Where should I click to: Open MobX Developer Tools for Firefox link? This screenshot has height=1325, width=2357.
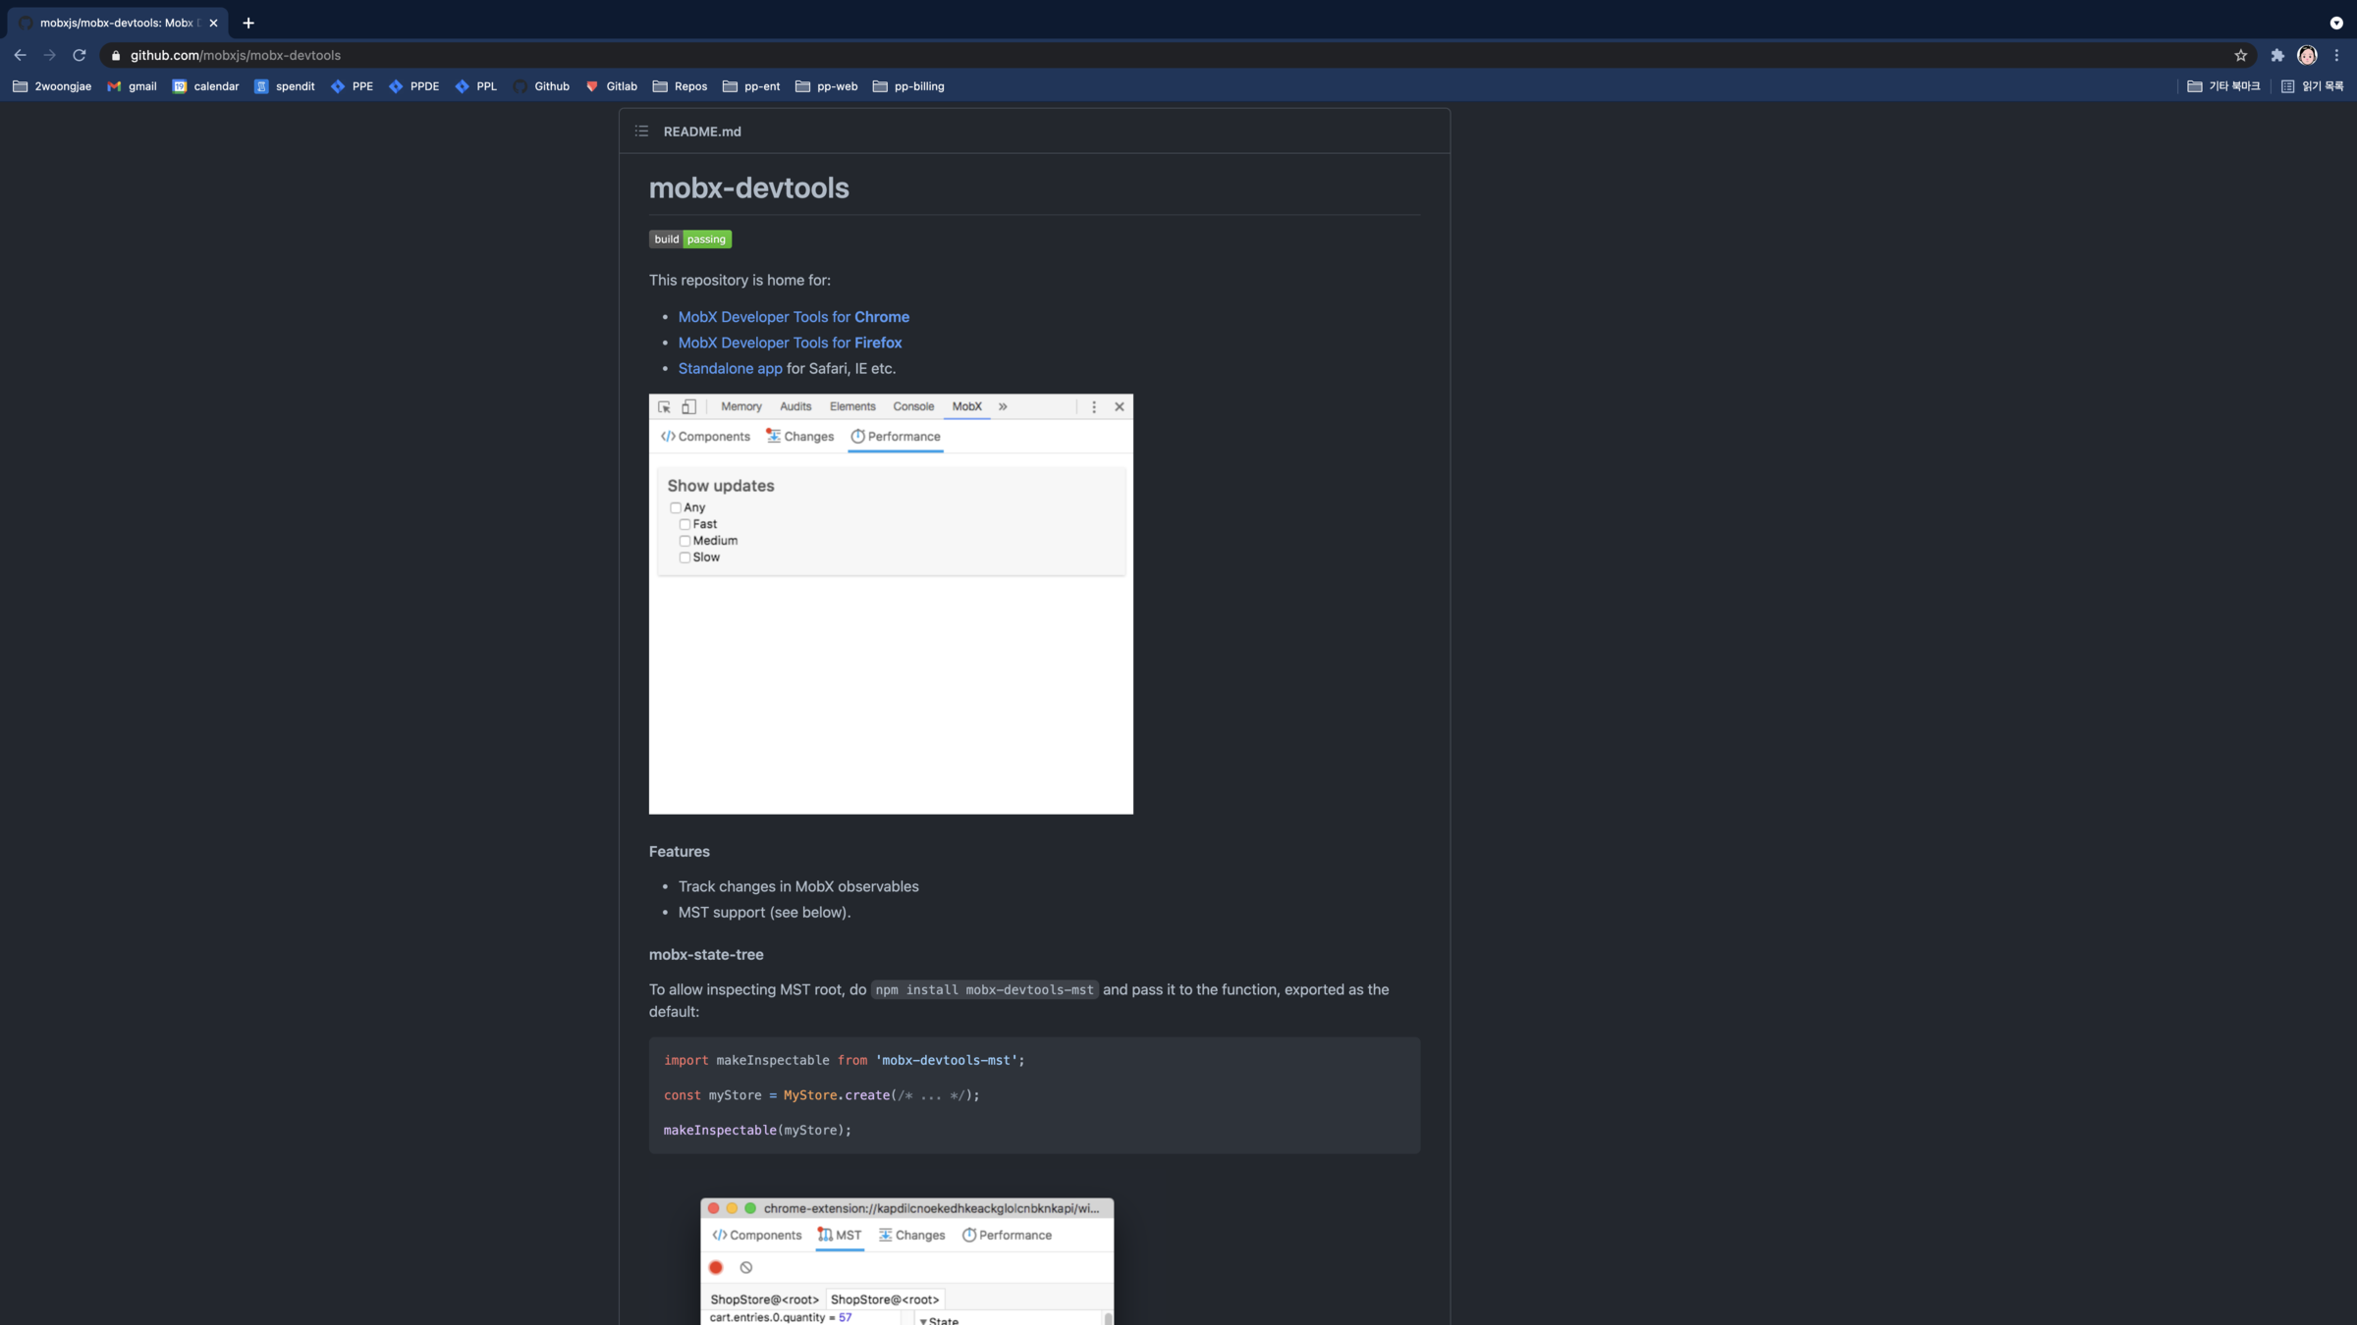(x=789, y=343)
